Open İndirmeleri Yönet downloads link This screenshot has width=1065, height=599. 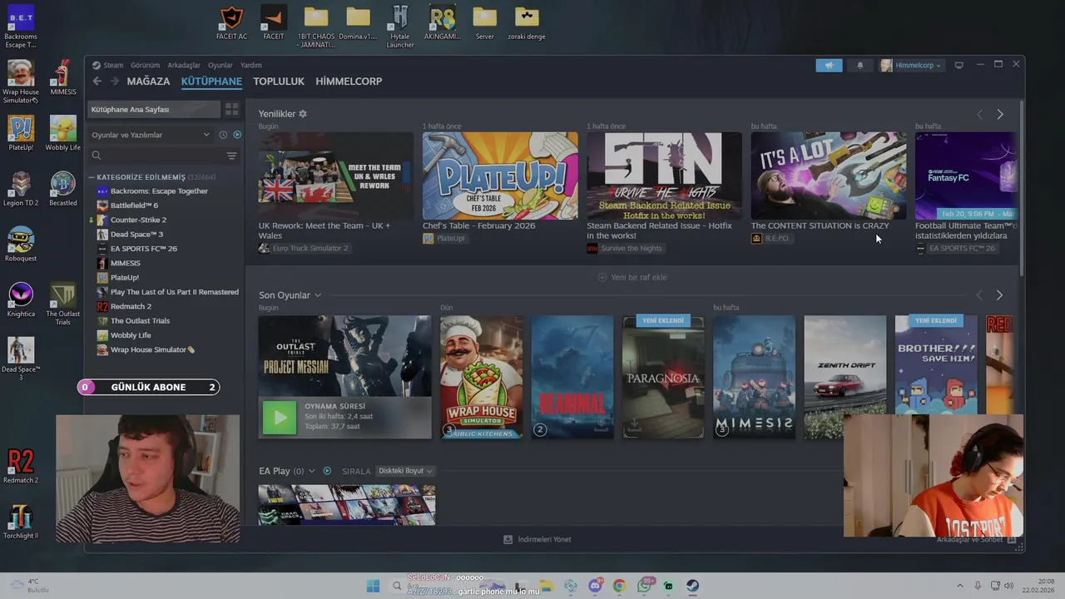544,539
